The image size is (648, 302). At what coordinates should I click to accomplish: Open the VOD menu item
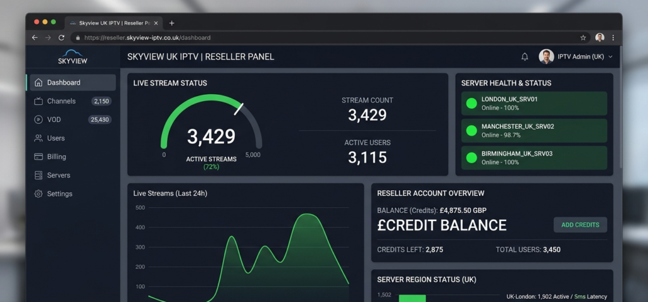point(73,119)
